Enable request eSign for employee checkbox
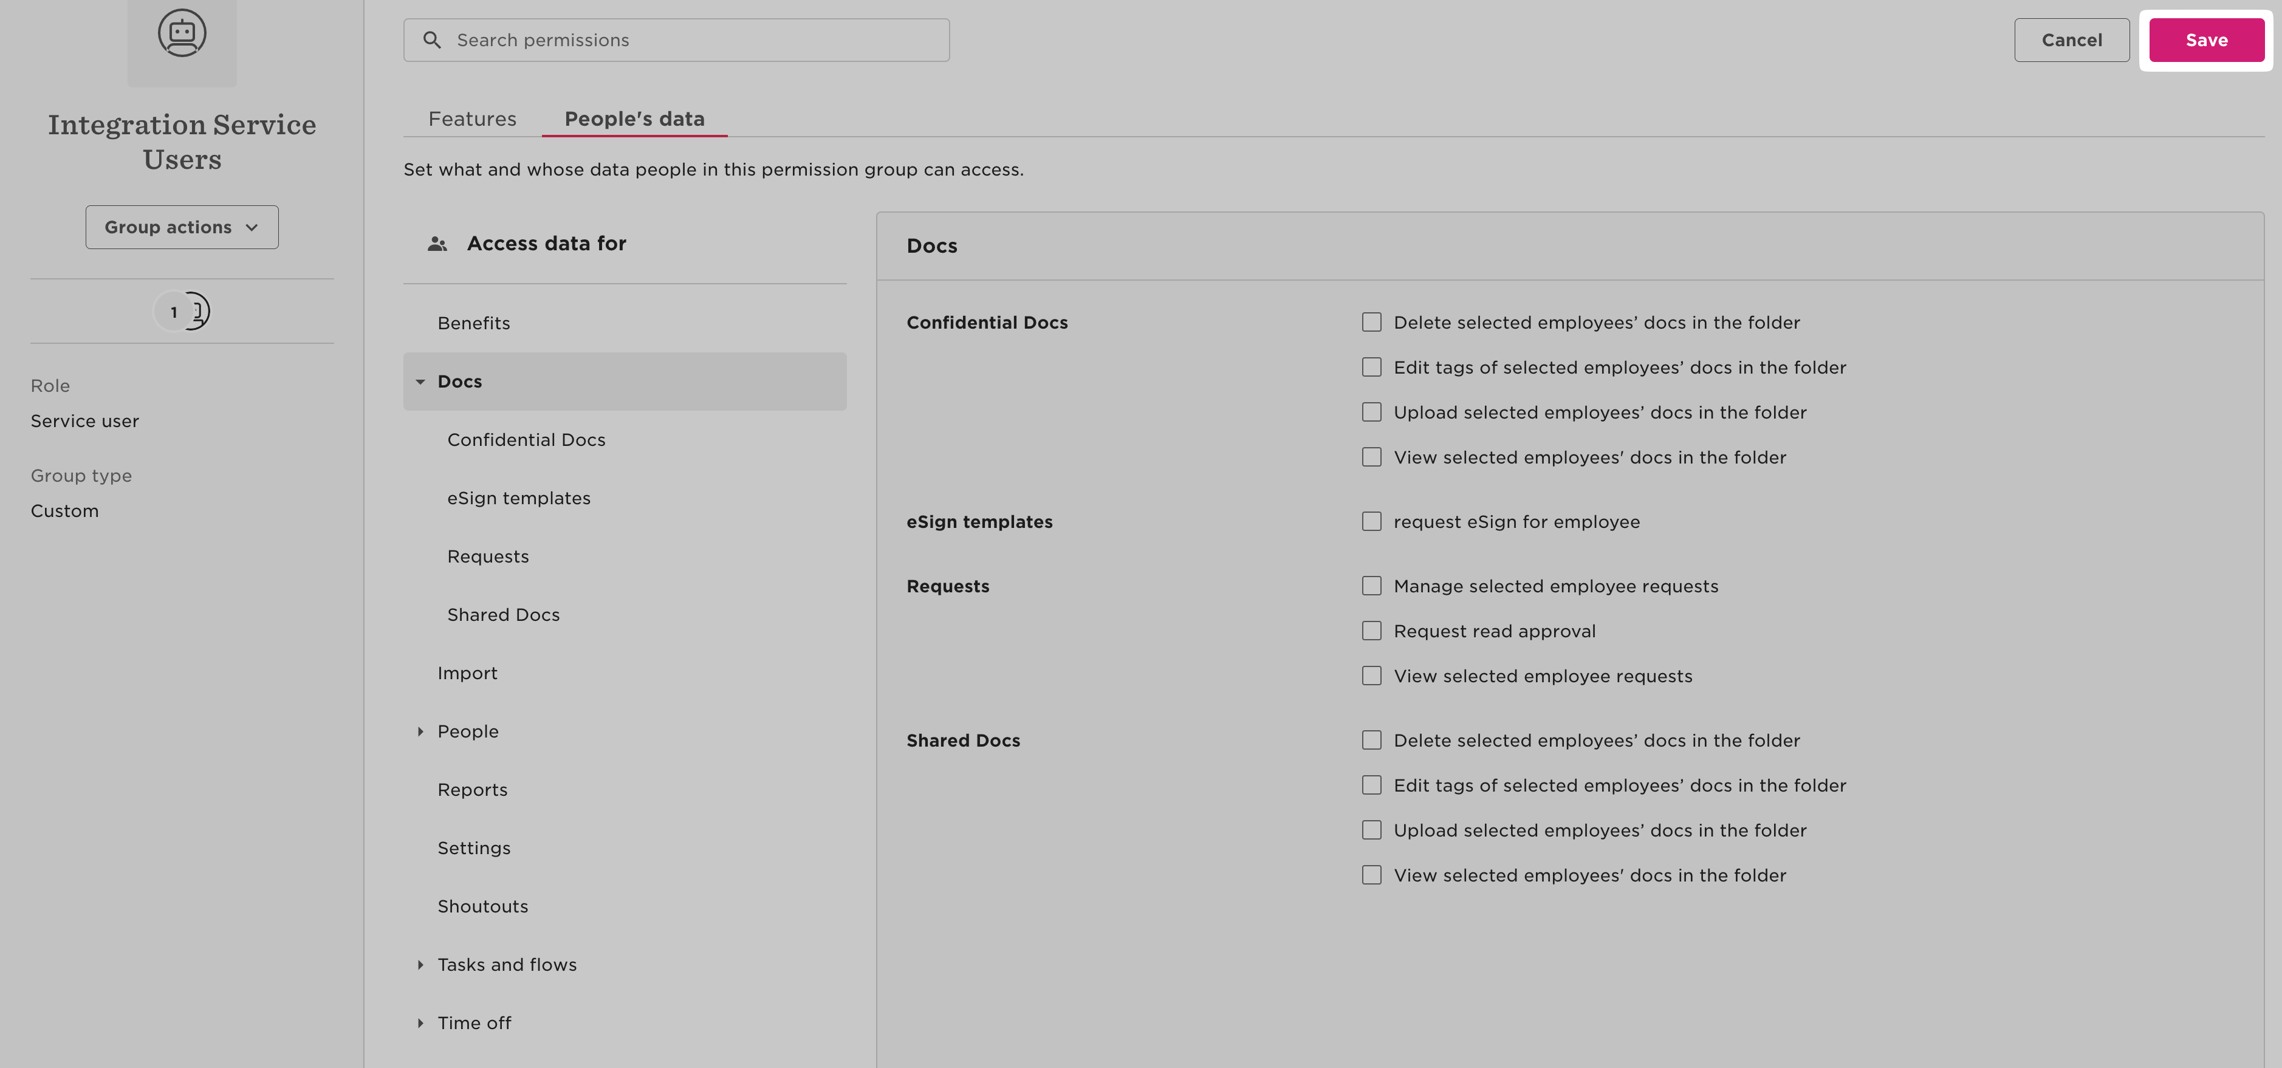Screen dimensions: 2282x1068 [x=1371, y=522]
